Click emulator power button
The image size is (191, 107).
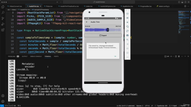click(x=127, y=14)
